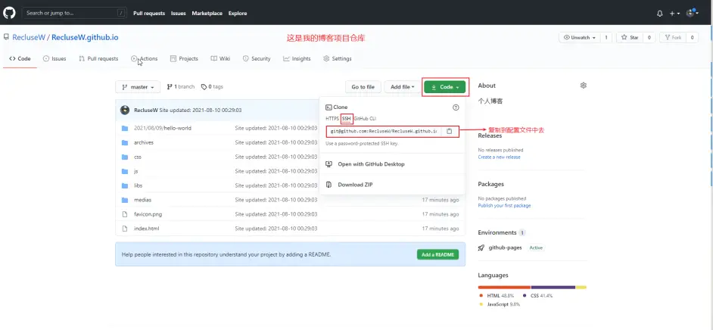Click the archives folder icon
Viewport: 713px width, 330px height.
[125, 143]
